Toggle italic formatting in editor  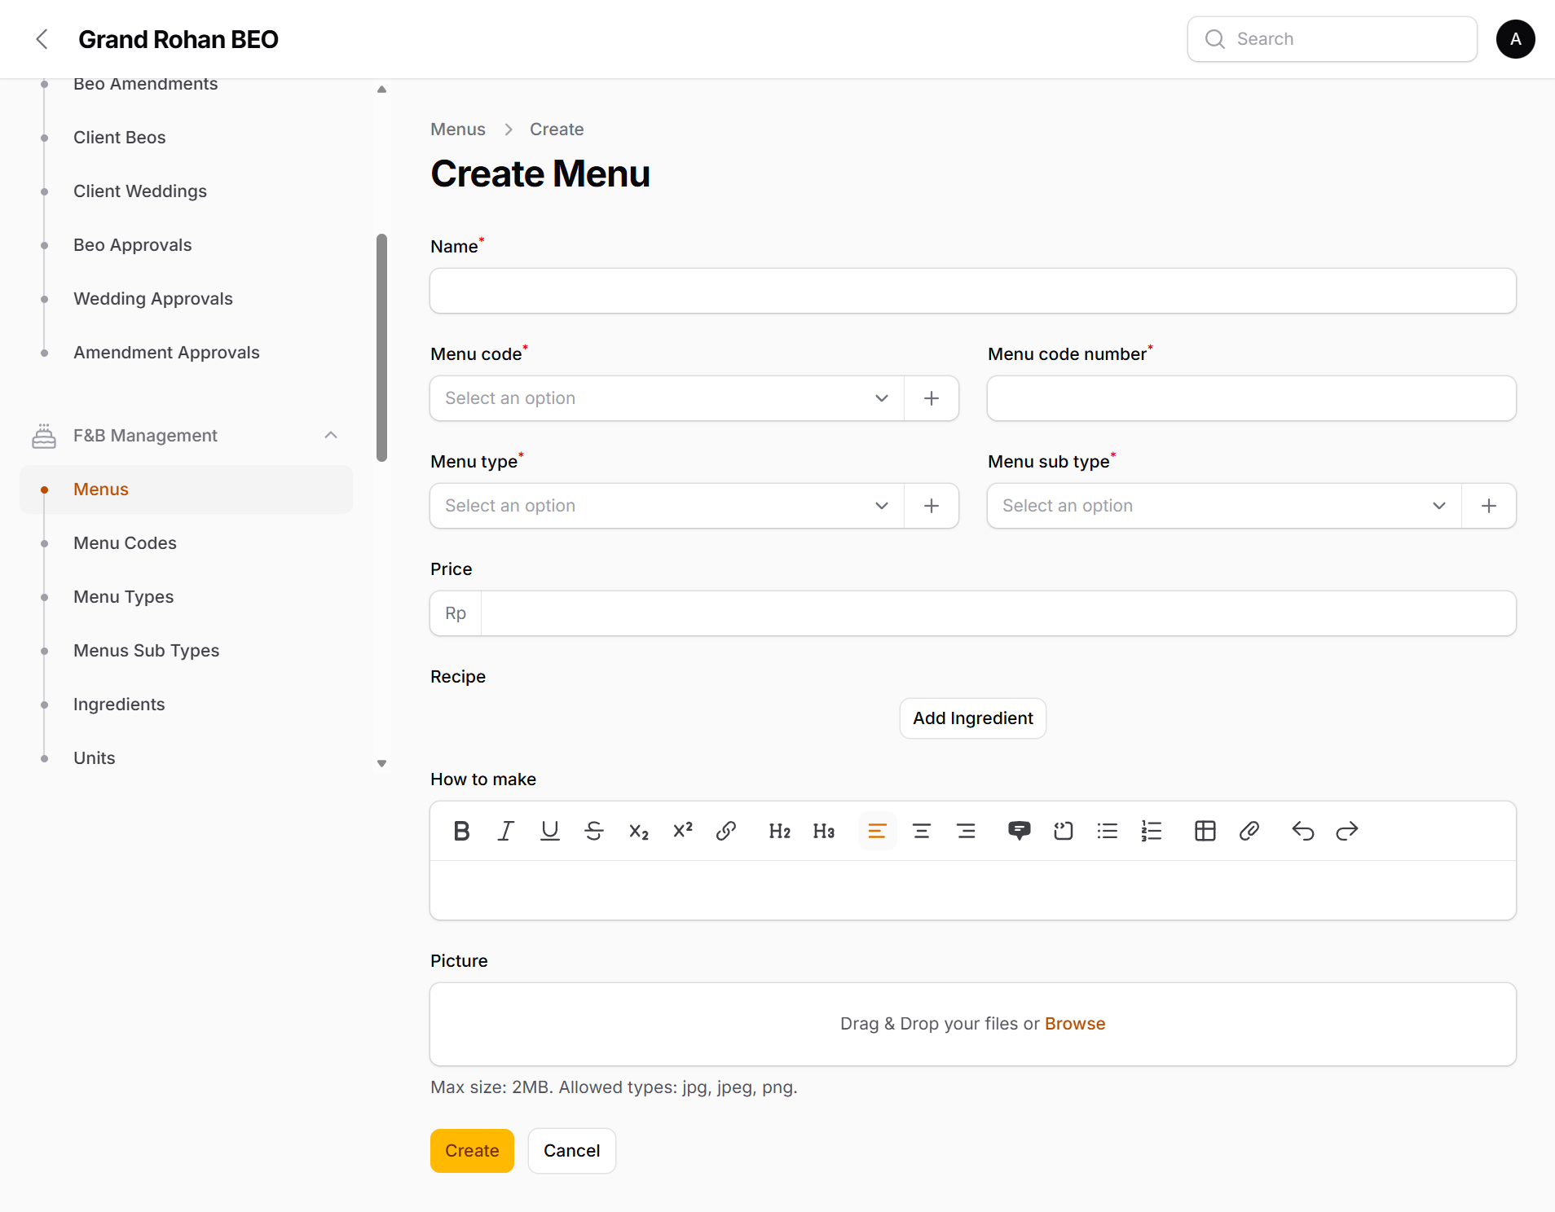tap(505, 831)
